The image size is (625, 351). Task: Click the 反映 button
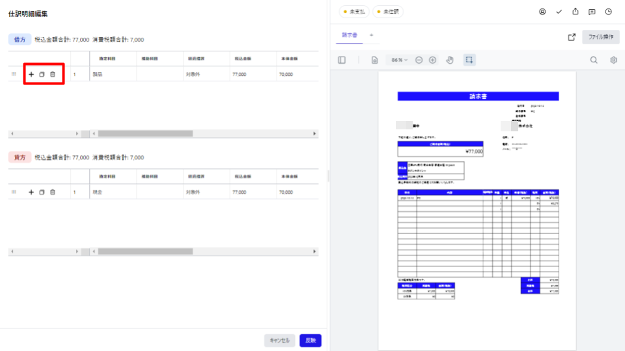[x=310, y=341]
